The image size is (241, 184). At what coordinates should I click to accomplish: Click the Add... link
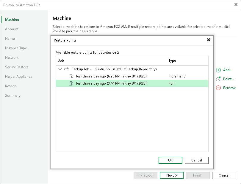click(228, 70)
